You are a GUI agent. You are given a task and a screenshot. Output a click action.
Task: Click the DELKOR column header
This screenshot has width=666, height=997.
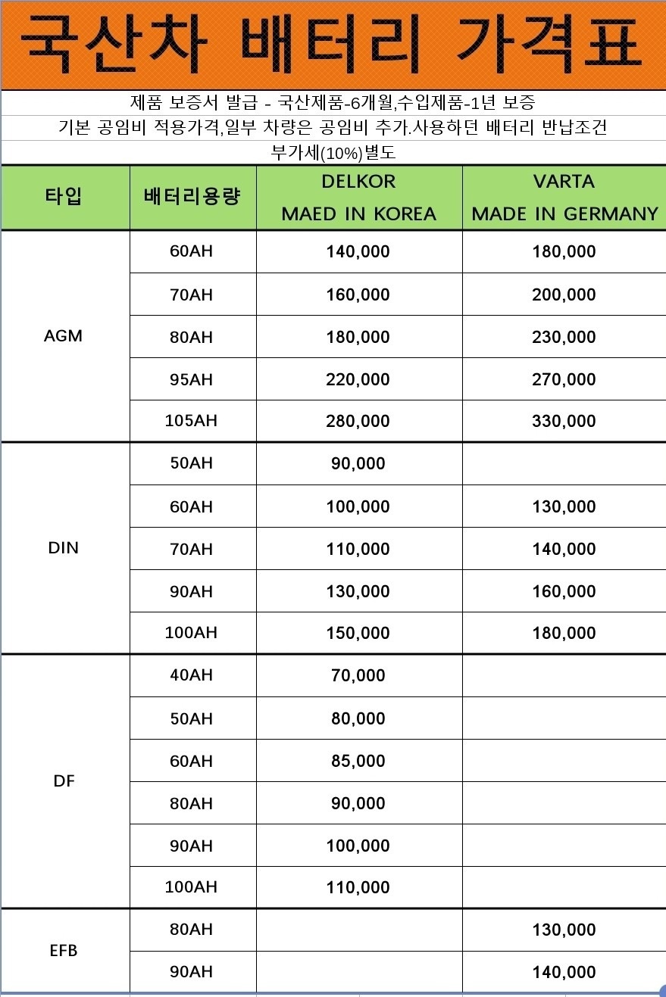358,198
